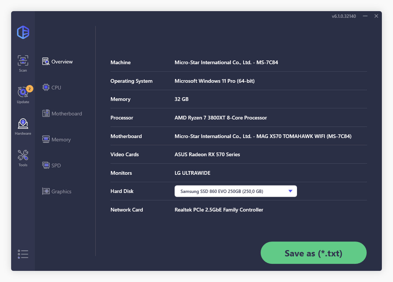
Task: Click the app logo at sidebar top
Action: coord(23,33)
